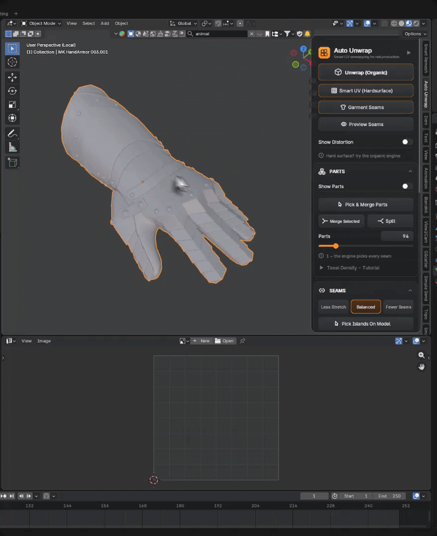
Task: Toggle snapping magnet in header
Action: [x=217, y=23]
